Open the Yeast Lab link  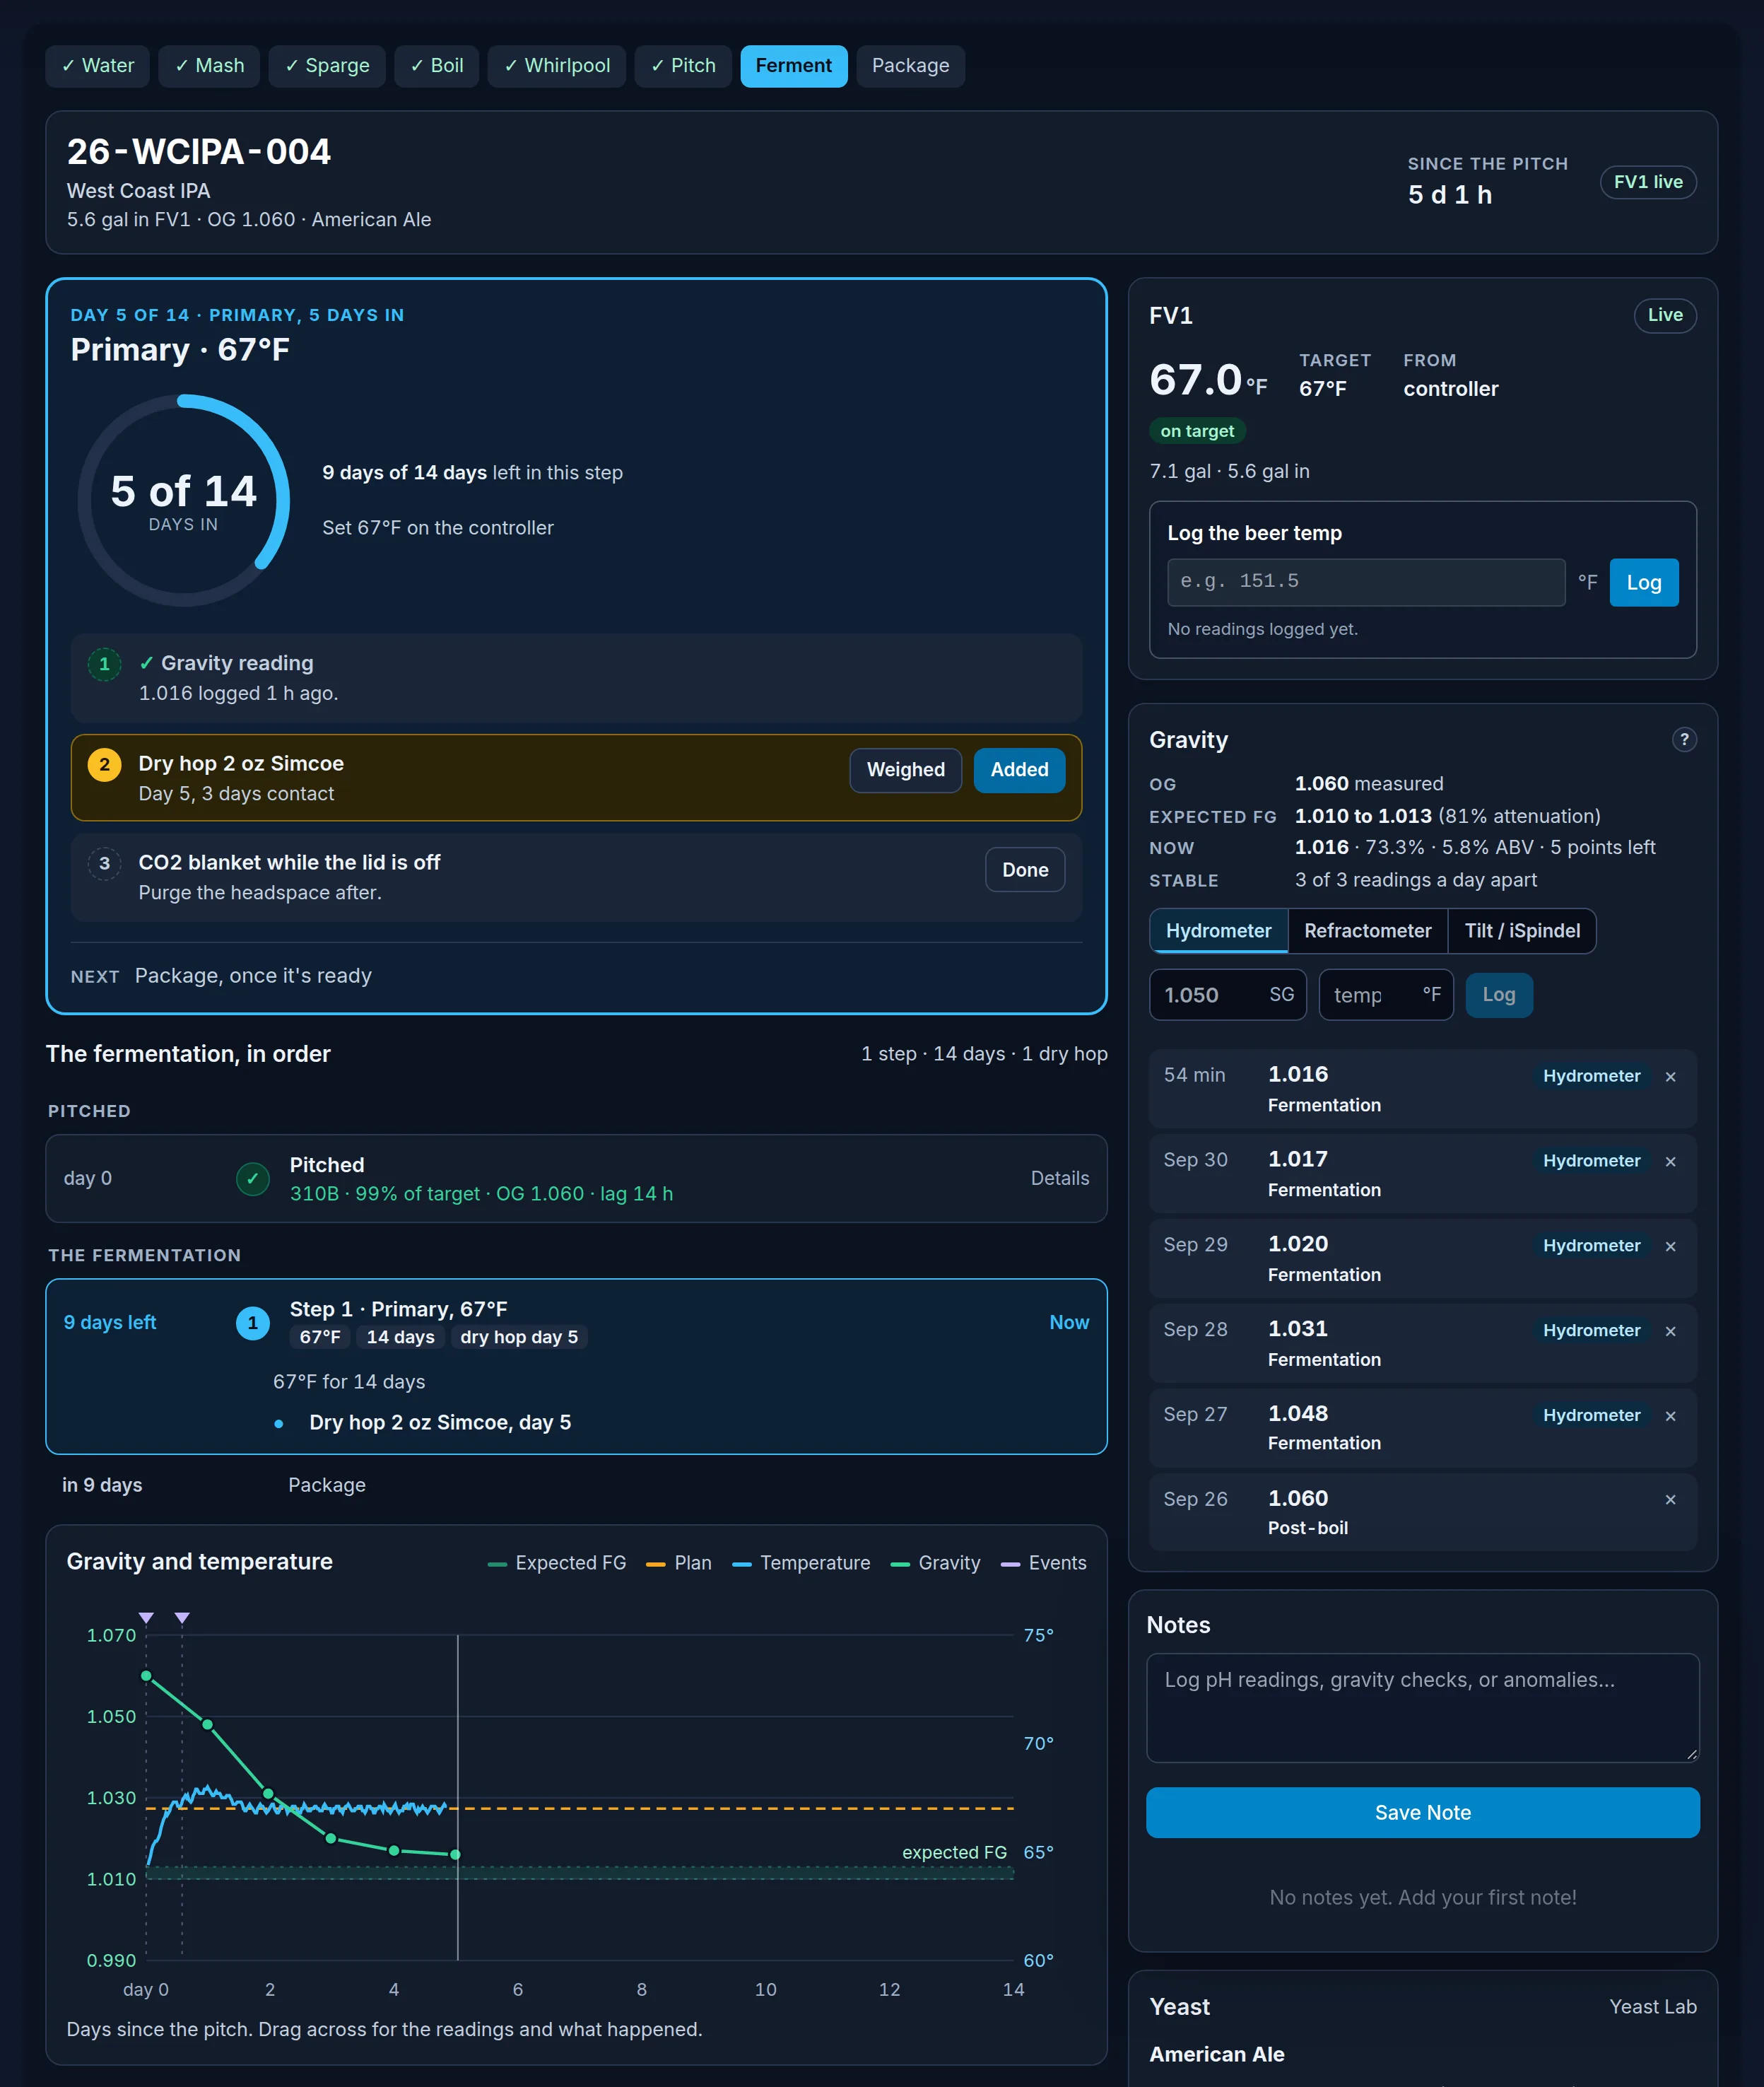pos(1652,2007)
